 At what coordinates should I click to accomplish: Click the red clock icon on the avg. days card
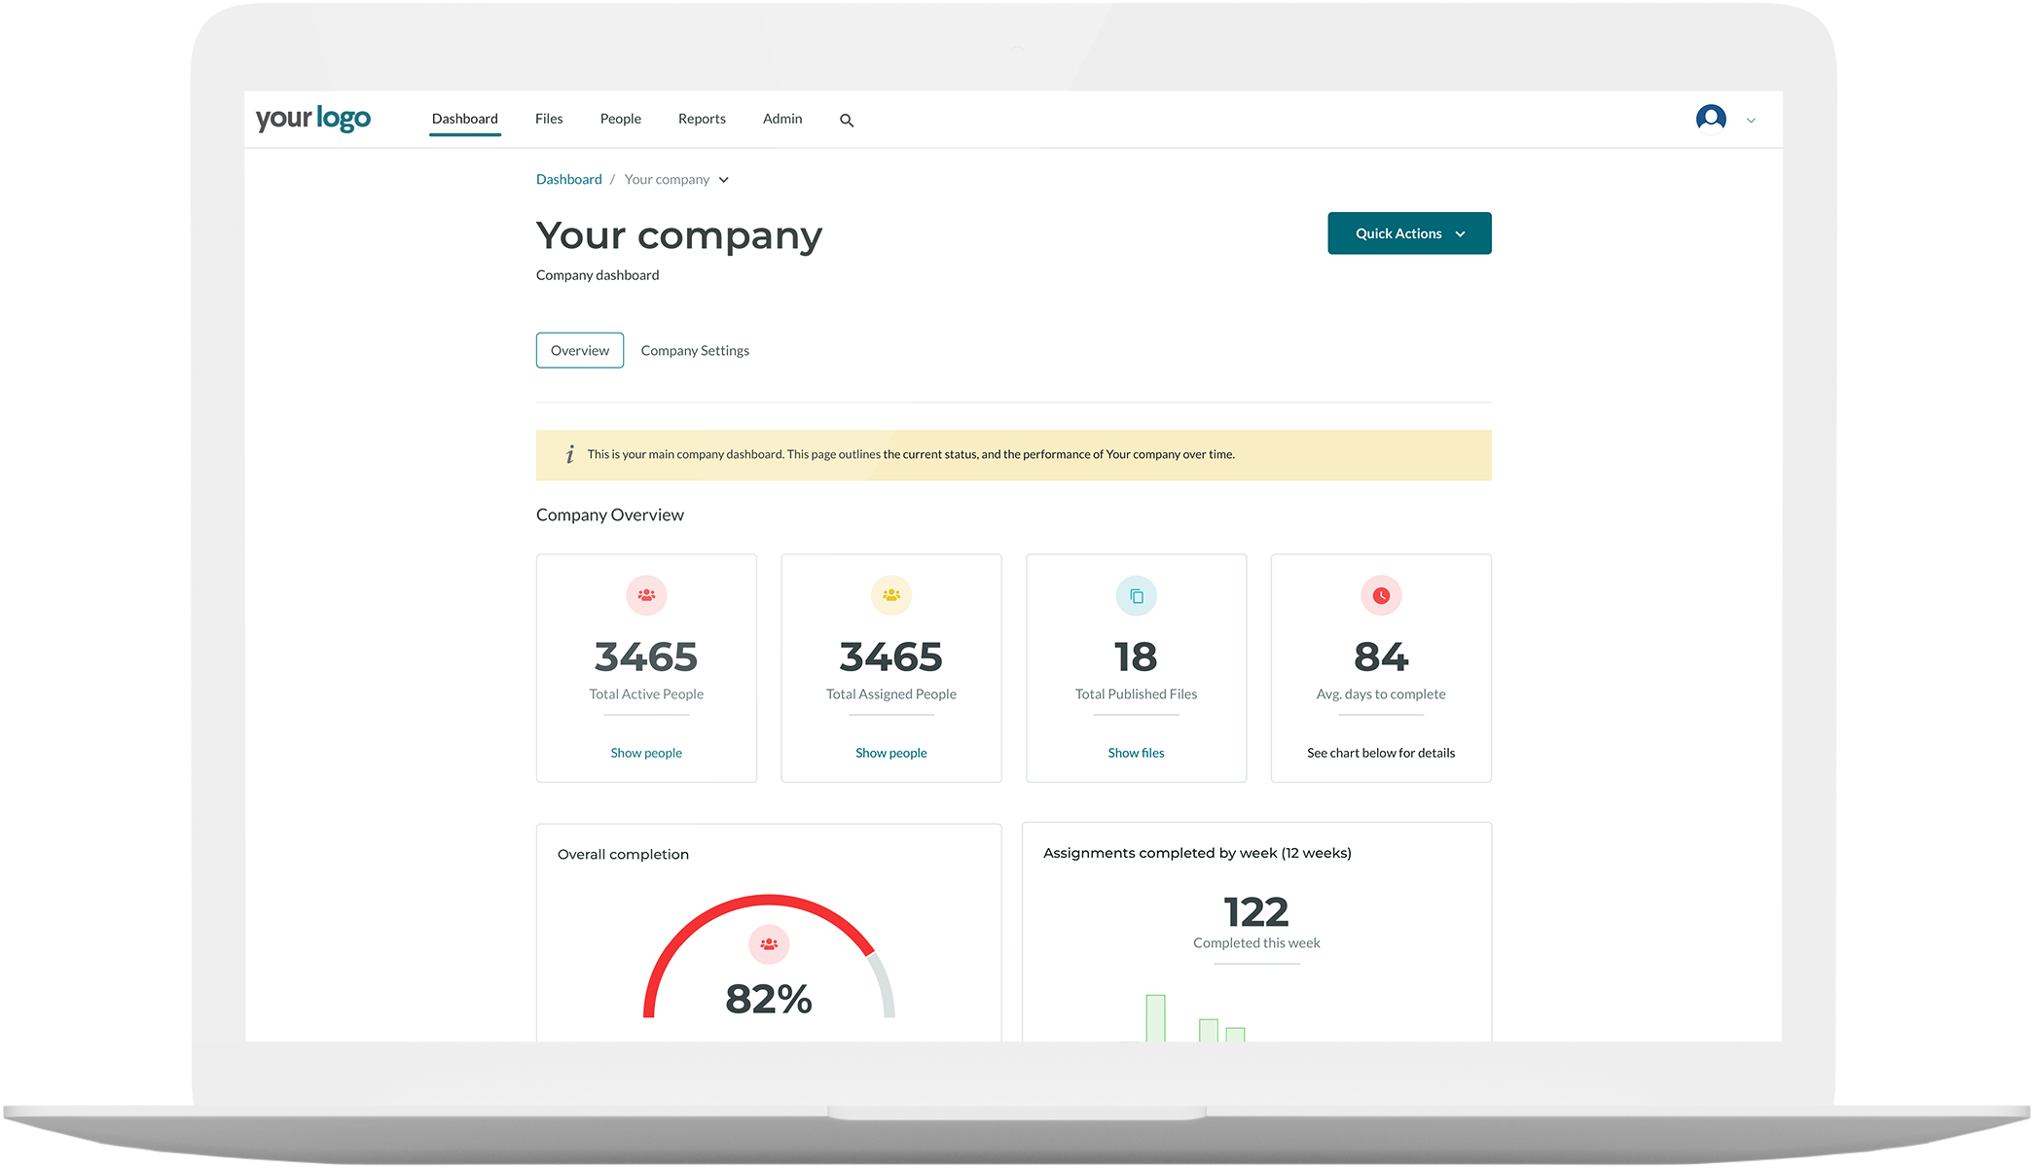(1381, 595)
